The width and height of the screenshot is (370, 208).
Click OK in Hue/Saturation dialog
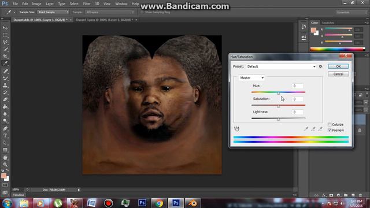pyautogui.click(x=338, y=66)
